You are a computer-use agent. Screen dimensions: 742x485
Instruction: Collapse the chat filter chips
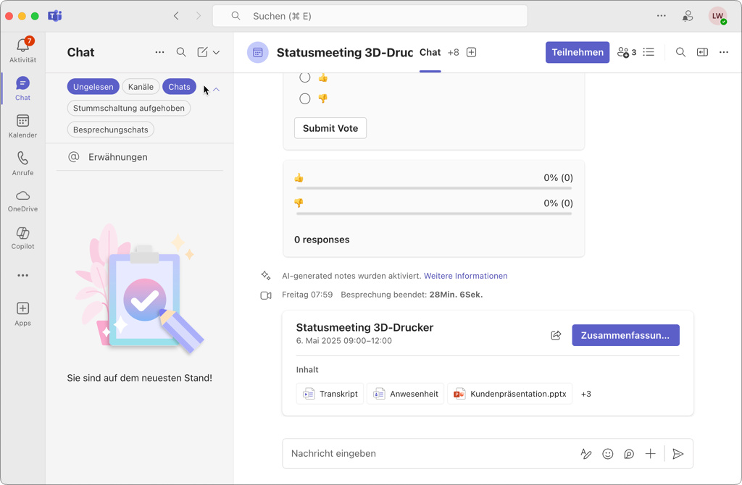click(x=216, y=89)
